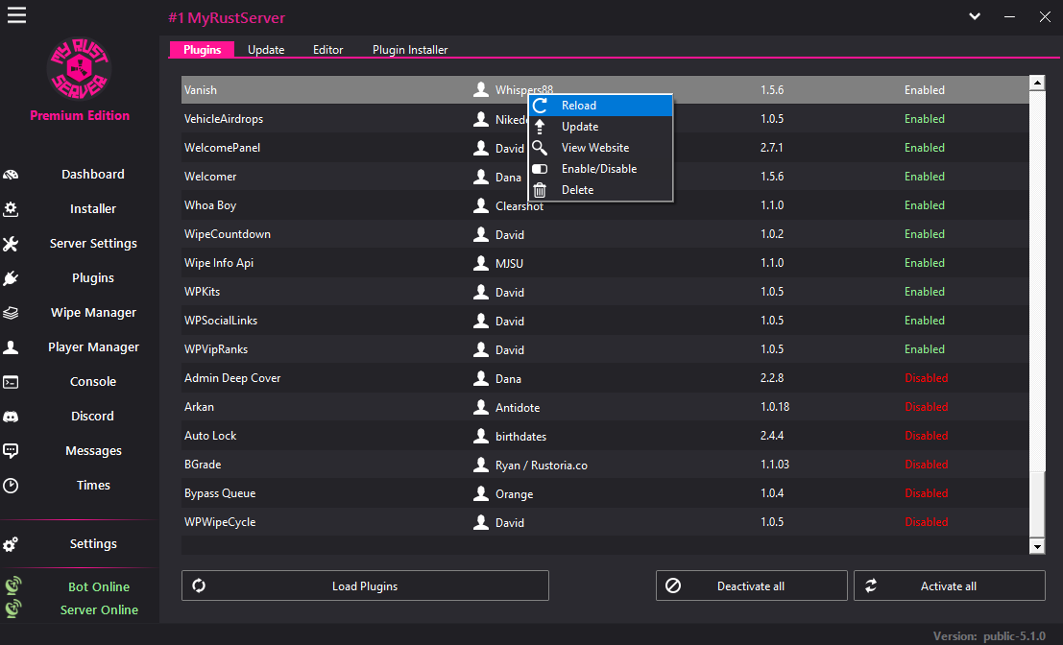Click the Update up-arrow icon in menu
1063x645 pixels.
point(540,127)
